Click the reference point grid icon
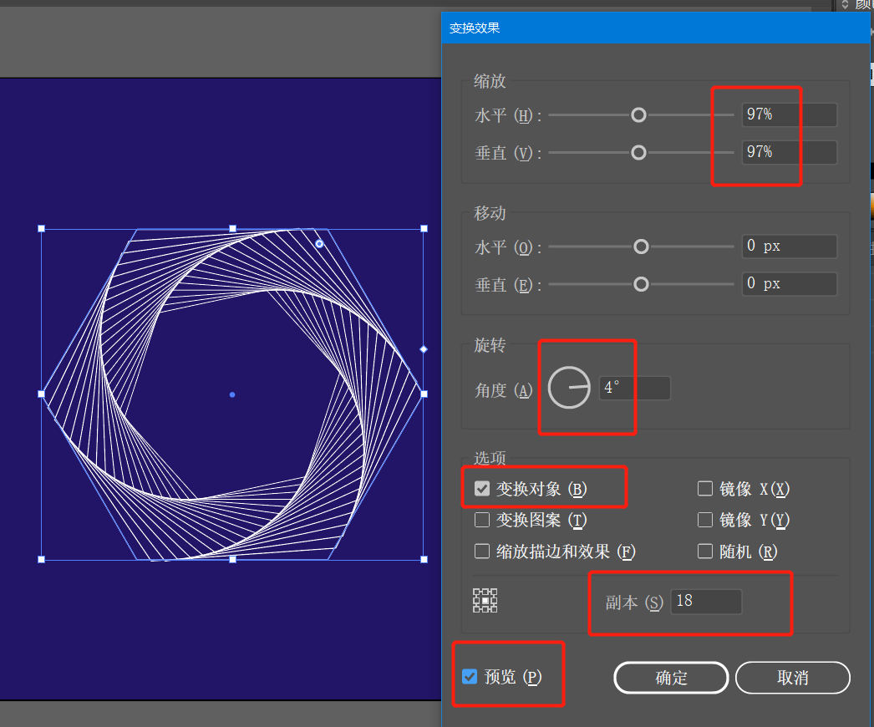Screen dimensions: 874x727 coord(485,601)
